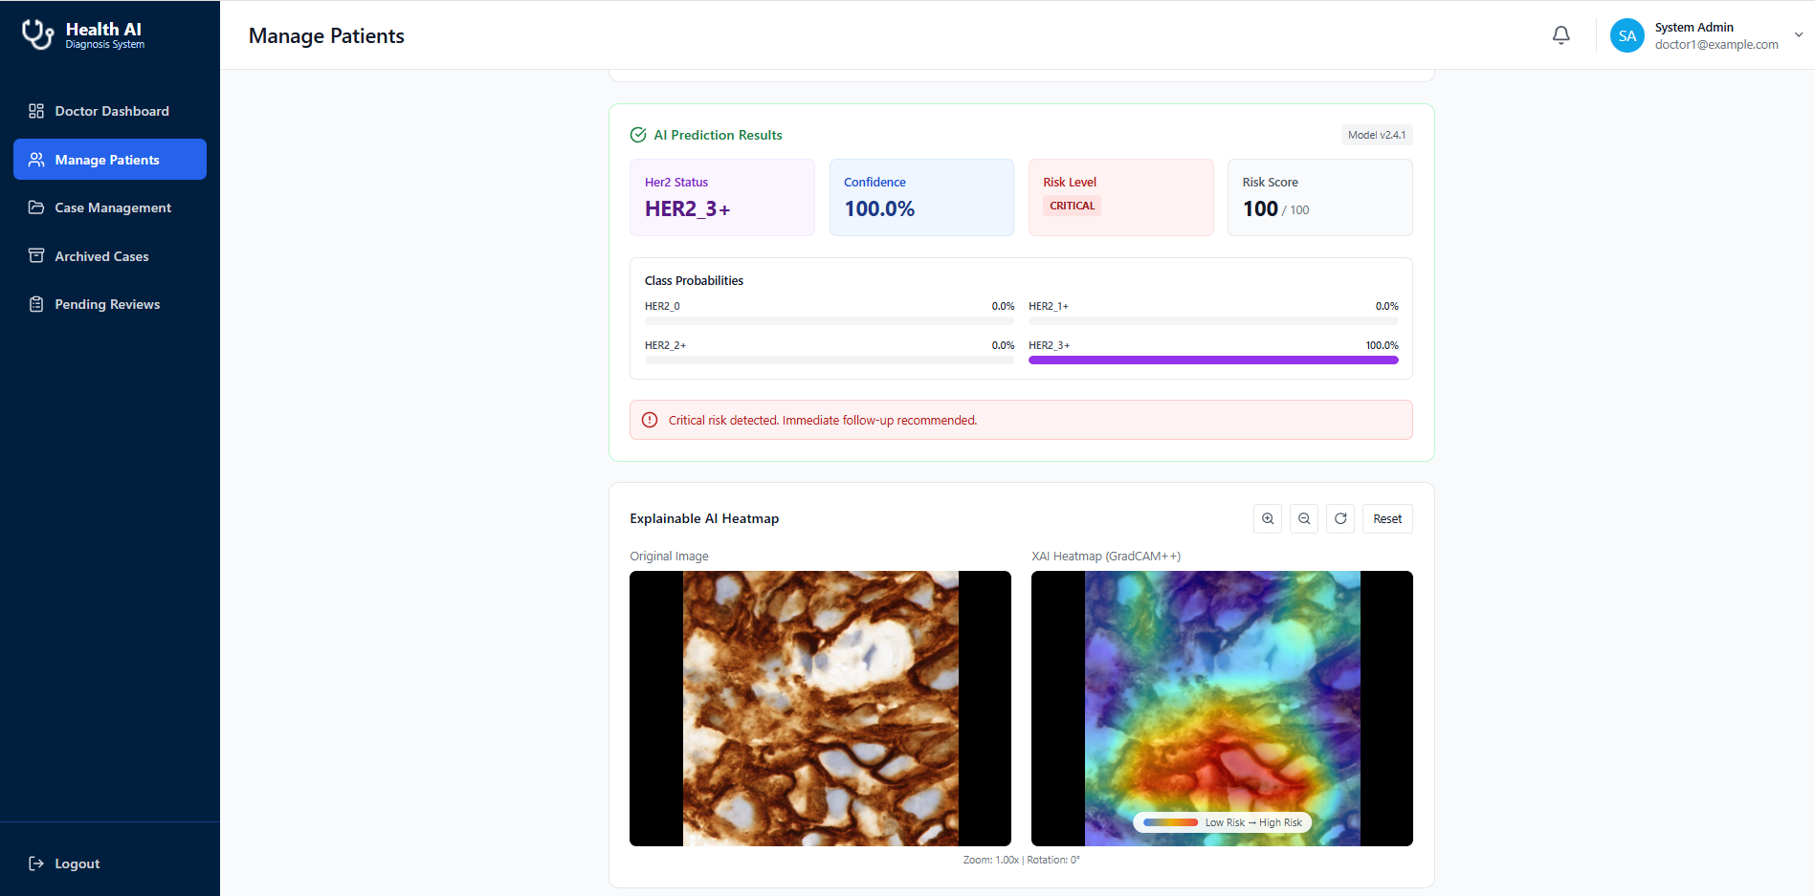This screenshot has height=896, width=1815.
Task: Open Archived Cases
Action: [110, 256]
